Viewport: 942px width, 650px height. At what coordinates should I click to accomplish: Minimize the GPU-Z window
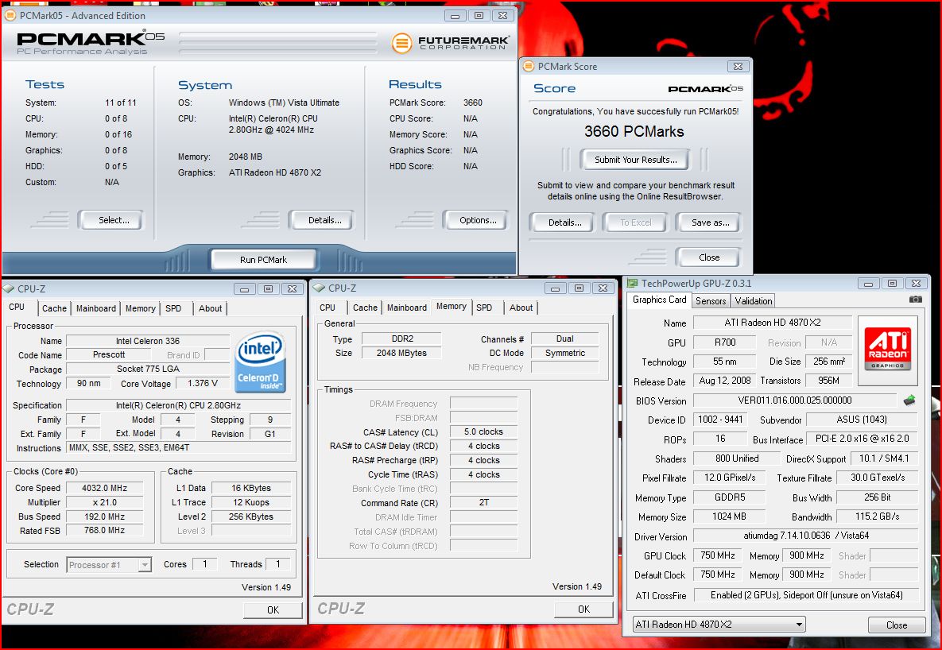click(x=868, y=283)
